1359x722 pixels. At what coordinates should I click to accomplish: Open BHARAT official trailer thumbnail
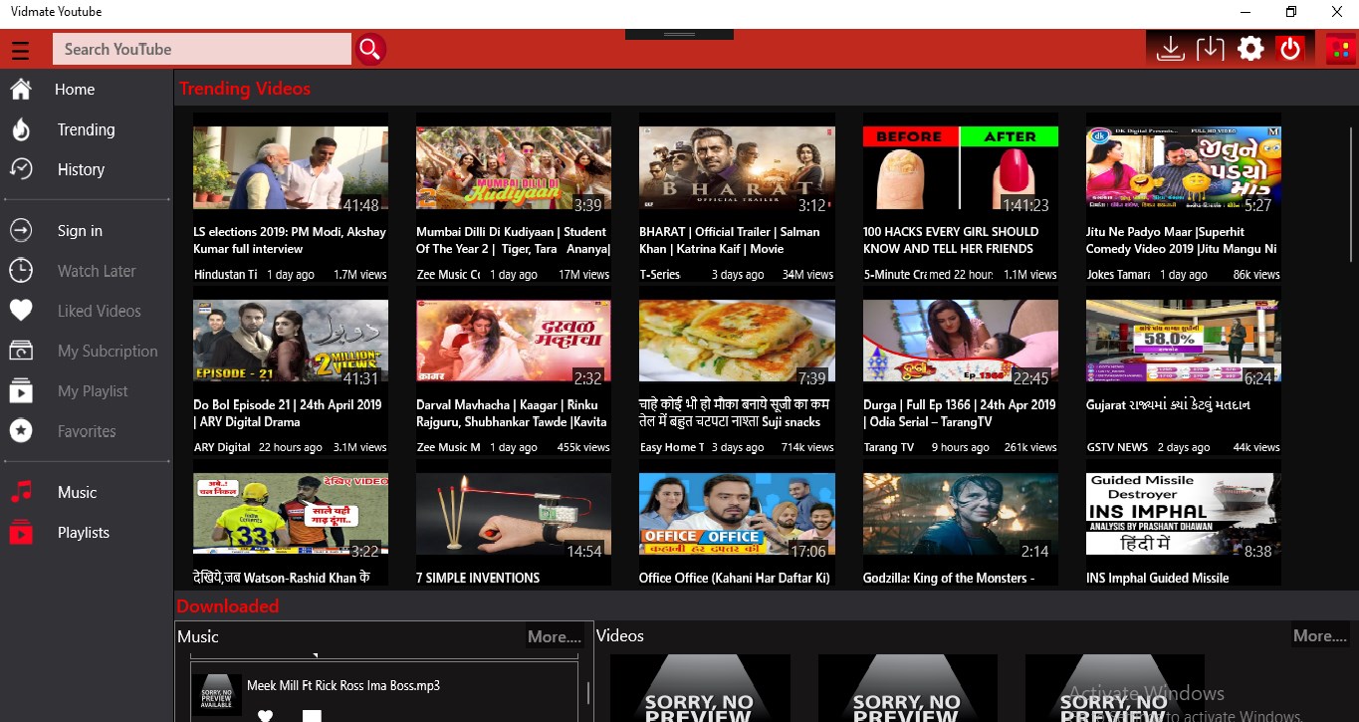tap(737, 166)
